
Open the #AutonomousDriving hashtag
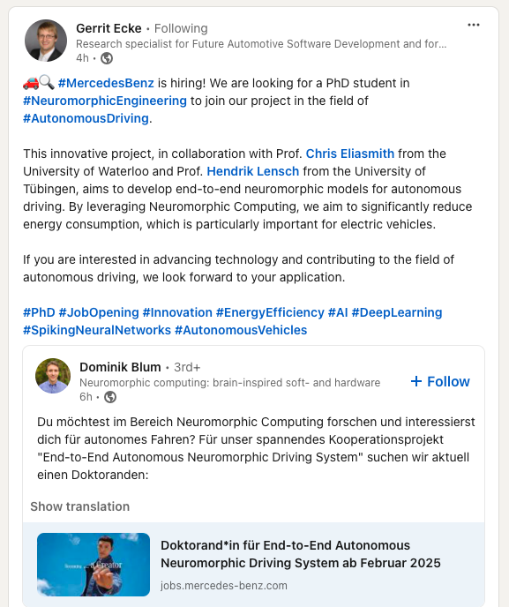coord(86,118)
